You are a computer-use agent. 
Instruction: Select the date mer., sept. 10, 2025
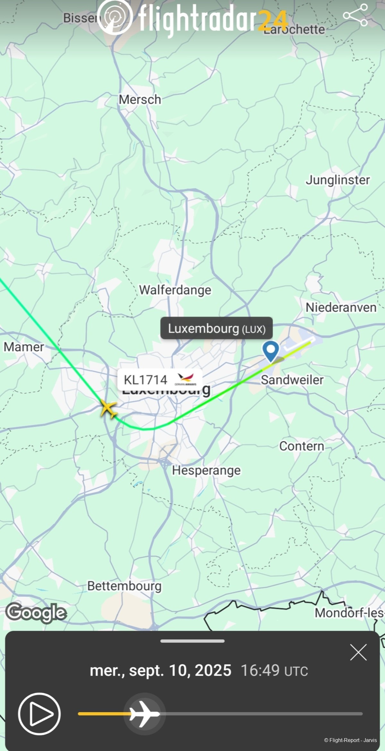(160, 670)
